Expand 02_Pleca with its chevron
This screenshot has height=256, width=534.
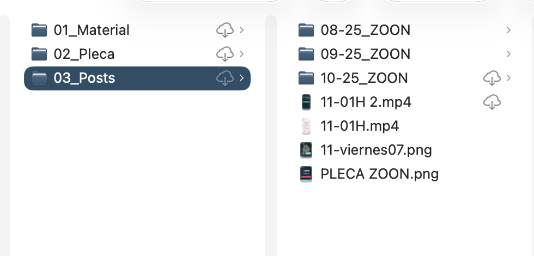point(241,54)
